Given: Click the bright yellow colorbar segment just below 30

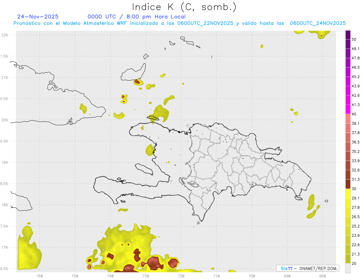Looking at the screenshot, I should (348, 193).
